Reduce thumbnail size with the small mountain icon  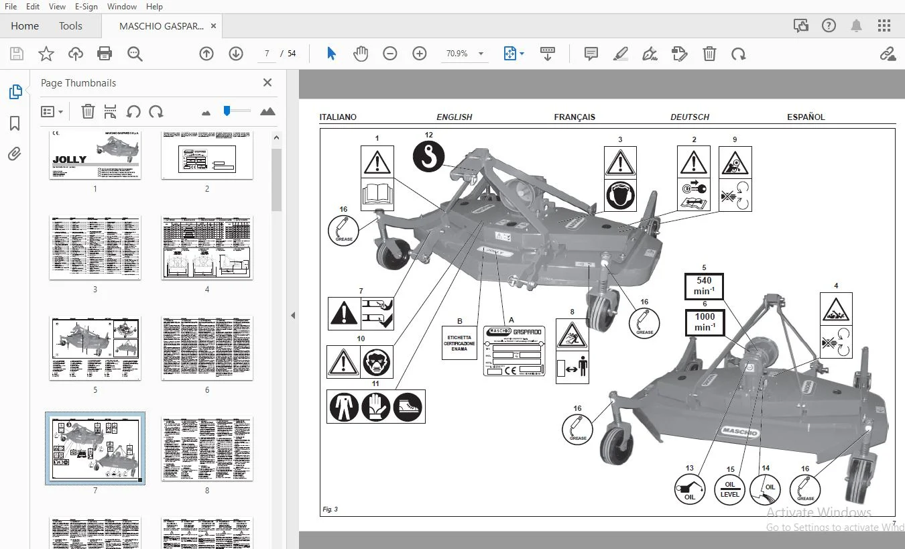pos(206,112)
